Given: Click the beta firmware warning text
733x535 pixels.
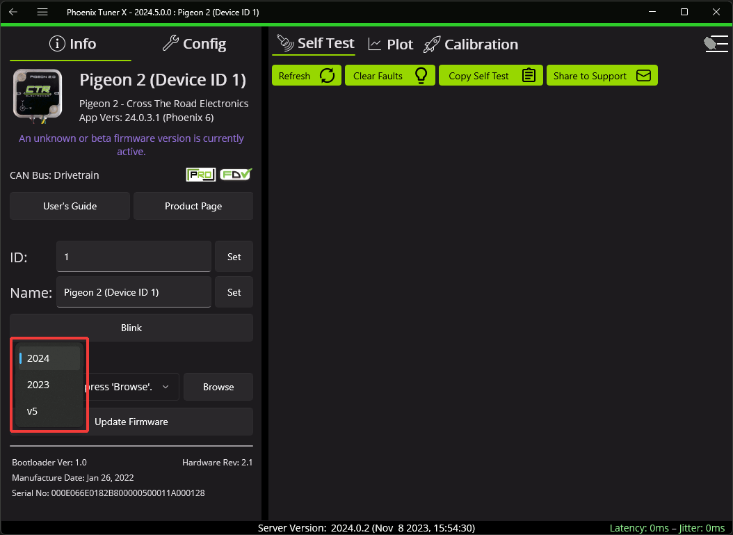Looking at the screenshot, I should pyautogui.click(x=131, y=145).
